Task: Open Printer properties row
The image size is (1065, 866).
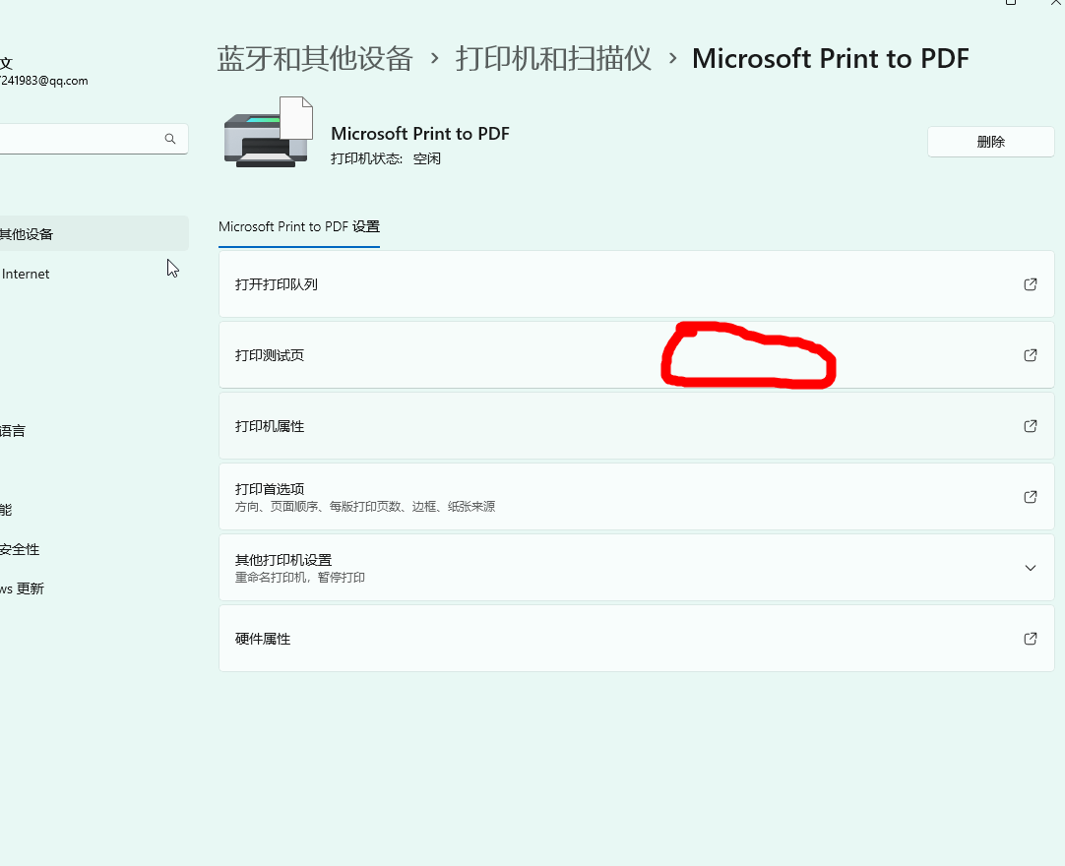Action: [637, 426]
